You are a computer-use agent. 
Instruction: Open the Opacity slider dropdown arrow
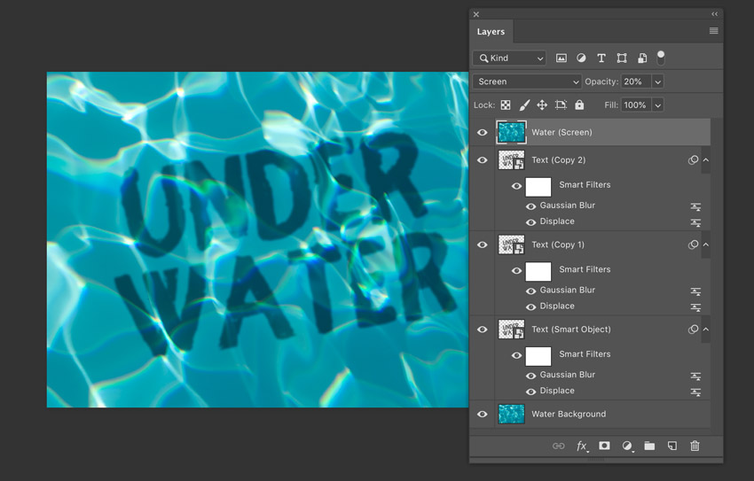(658, 81)
